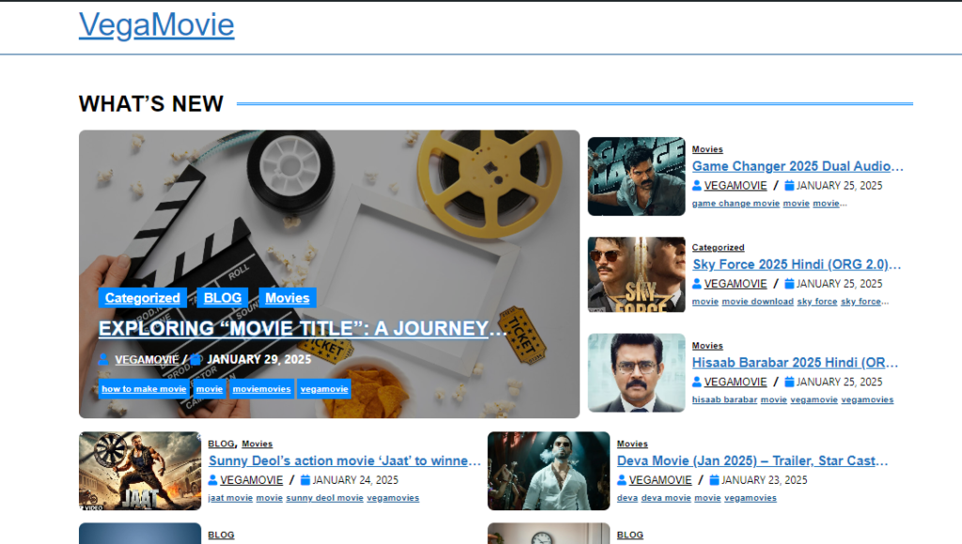Select the 'how to make movie' tag
This screenshot has height=544, width=962.
coord(144,389)
